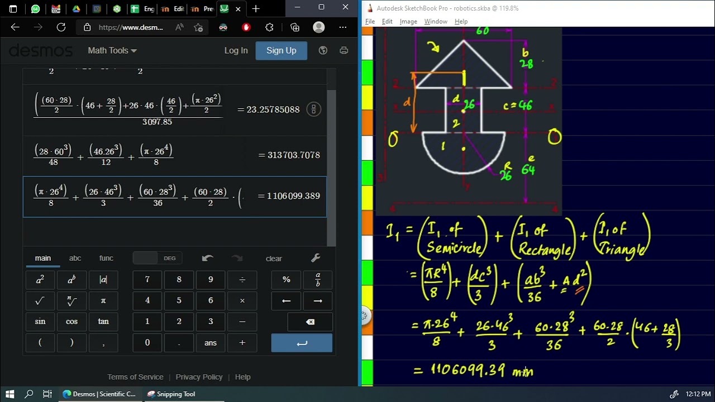Select the main keypad tab

click(43, 258)
